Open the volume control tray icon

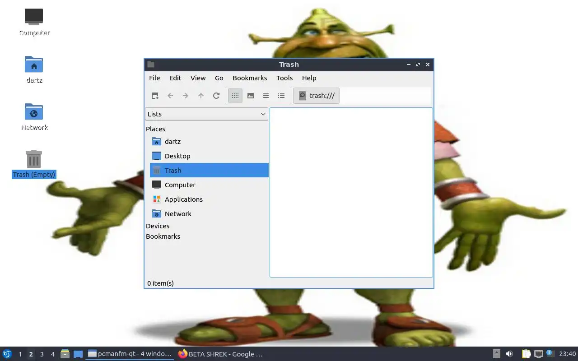click(x=509, y=354)
